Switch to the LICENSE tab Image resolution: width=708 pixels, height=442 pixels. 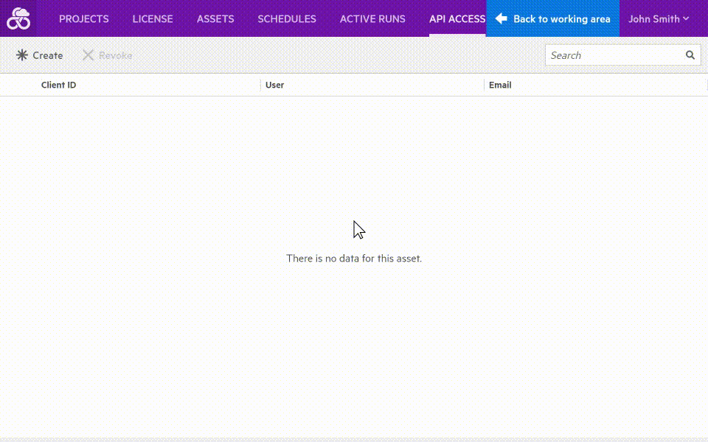[153, 18]
